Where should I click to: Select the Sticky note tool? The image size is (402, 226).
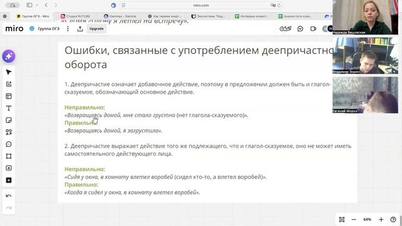click(9, 120)
